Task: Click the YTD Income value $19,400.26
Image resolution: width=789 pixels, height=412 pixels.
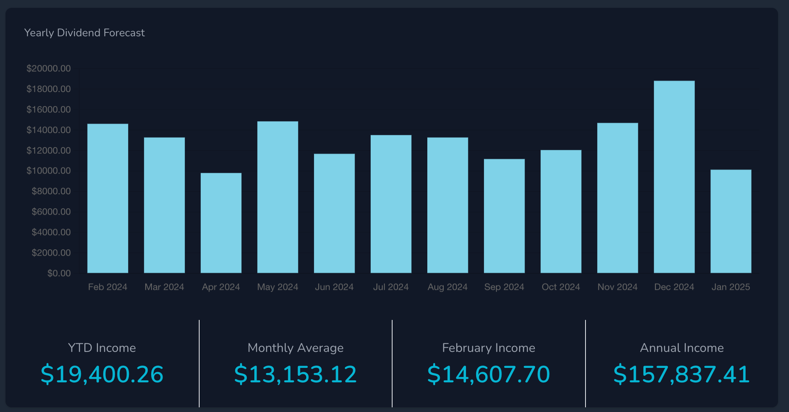Action: [102, 374]
